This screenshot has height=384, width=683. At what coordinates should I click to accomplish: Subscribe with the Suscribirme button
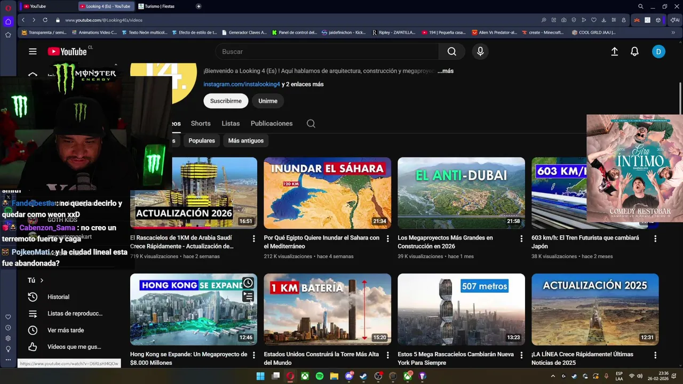click(x=226, y=101)
